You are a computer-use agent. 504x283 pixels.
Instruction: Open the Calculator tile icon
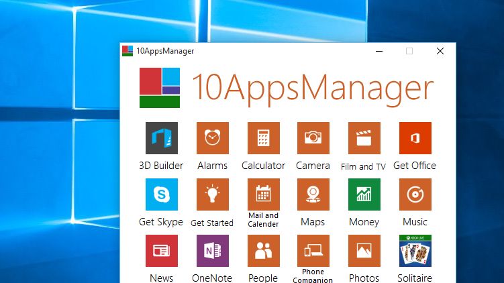coord(264,138)
